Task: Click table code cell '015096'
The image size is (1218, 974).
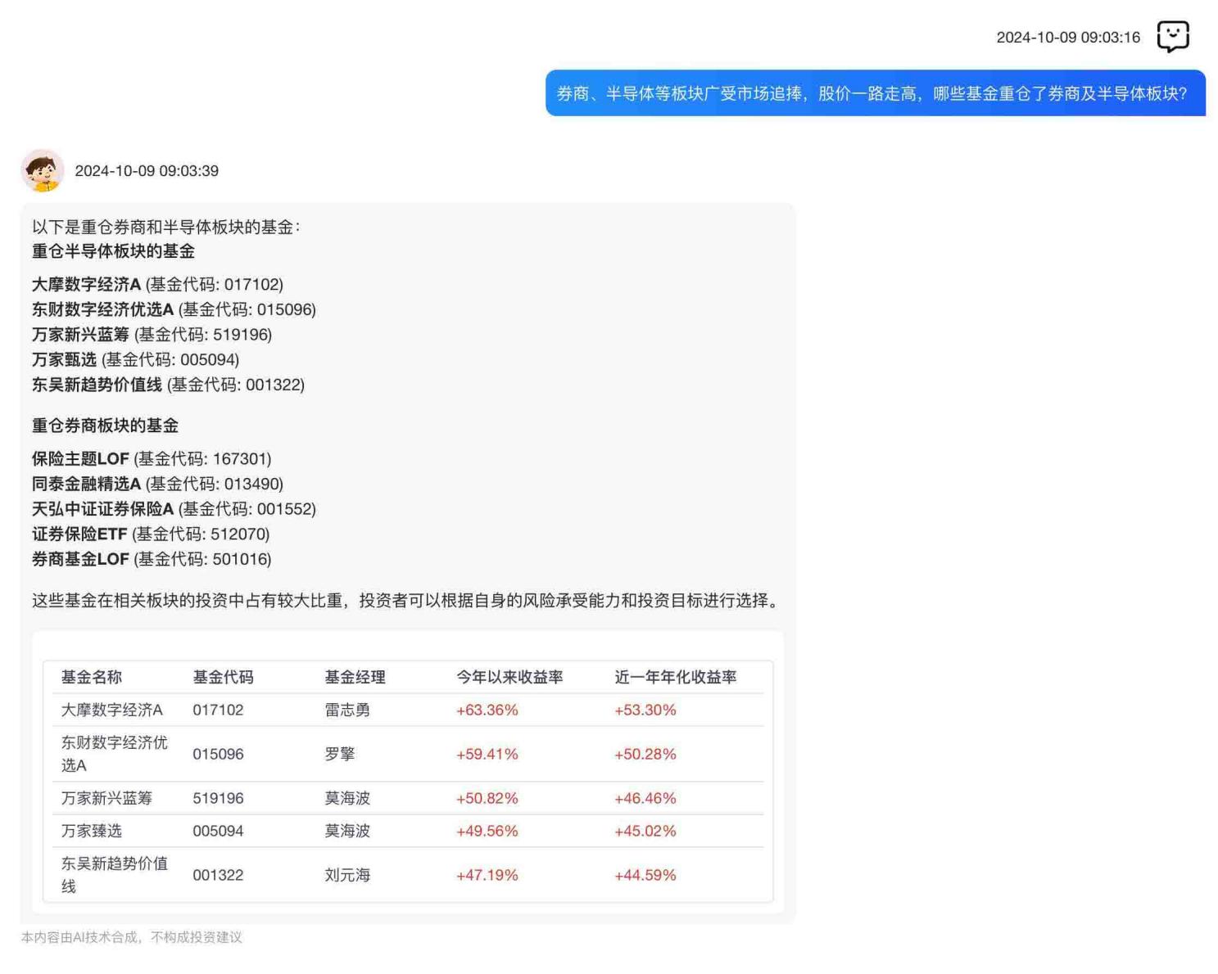Action: click(x=218, y=755)
